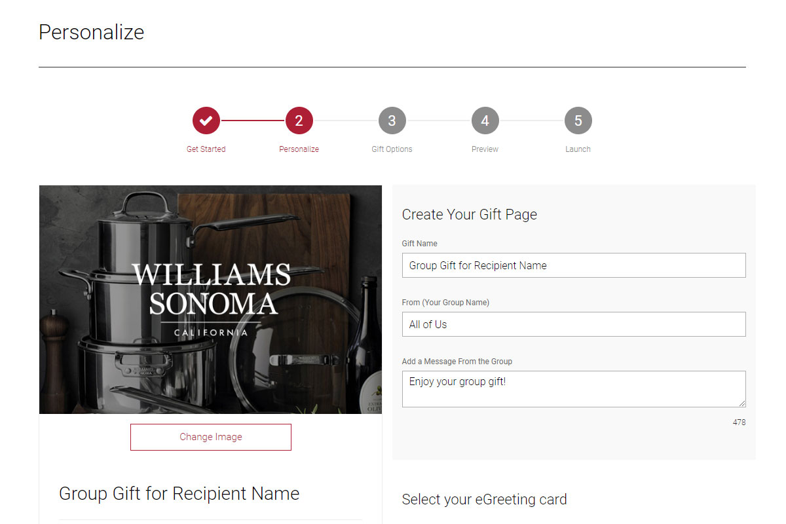786x524 pixels.
Task: Open the Gift Options step label
Action: click(392, 149)
